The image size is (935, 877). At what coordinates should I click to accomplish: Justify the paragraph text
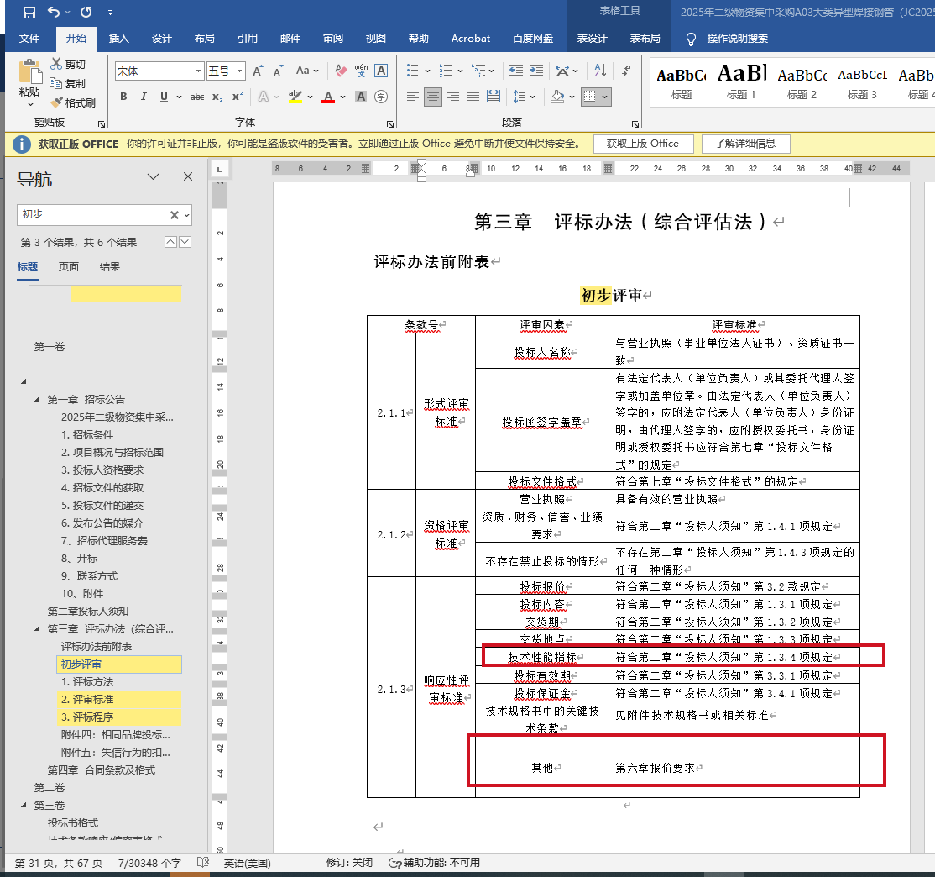pyautogui.click(x=473, y=97)
